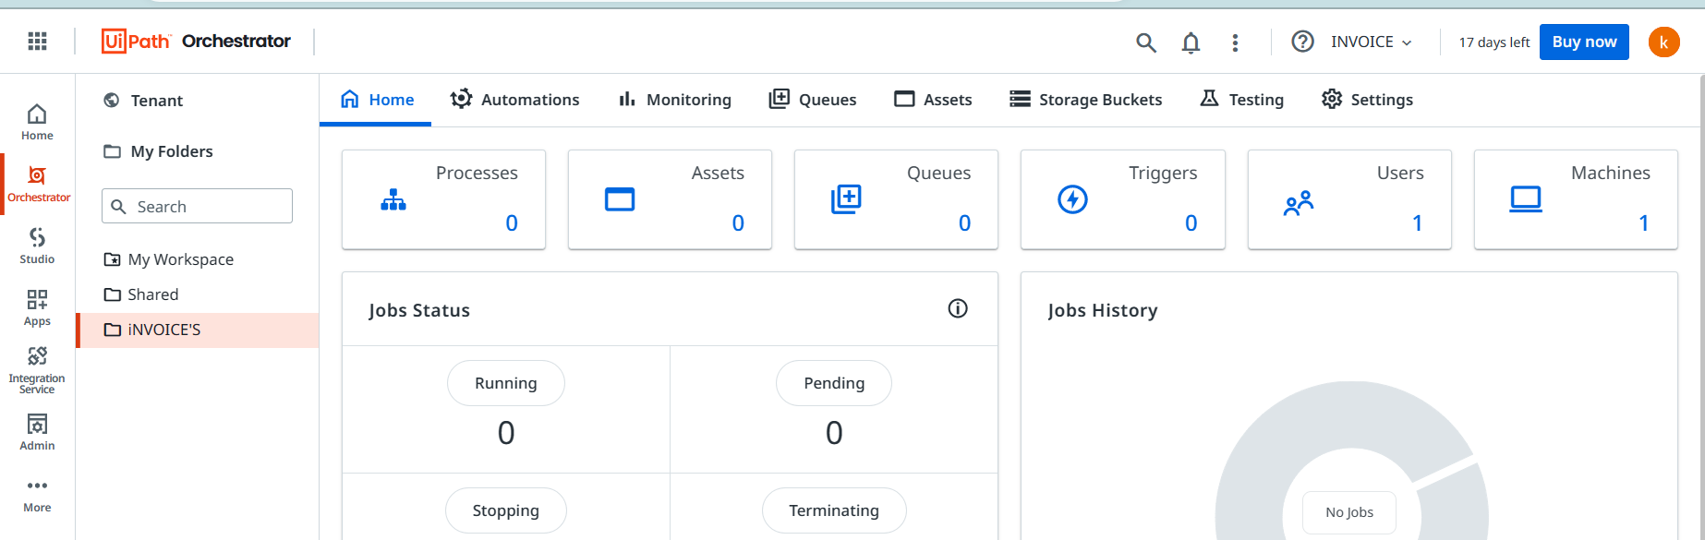The image size is (1705, 540).
Task: Click the Queues card plus icon
Action: pos(846,199)
